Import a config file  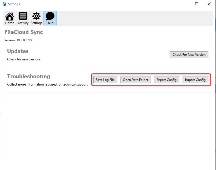tap(195, 80)
